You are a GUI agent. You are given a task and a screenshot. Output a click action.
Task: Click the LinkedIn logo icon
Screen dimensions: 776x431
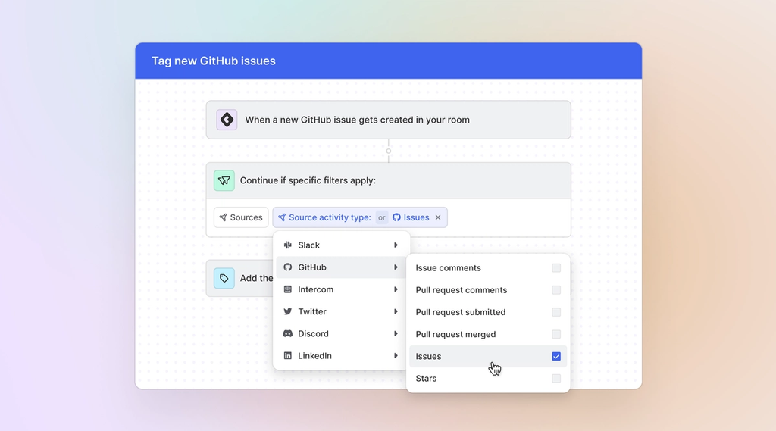click(287, 356)
